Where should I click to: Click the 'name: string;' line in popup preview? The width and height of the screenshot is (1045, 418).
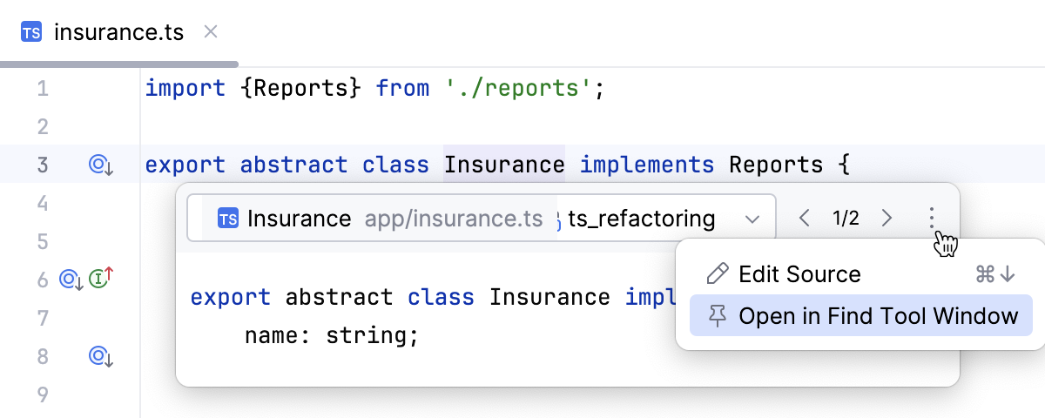click(332, 335)
